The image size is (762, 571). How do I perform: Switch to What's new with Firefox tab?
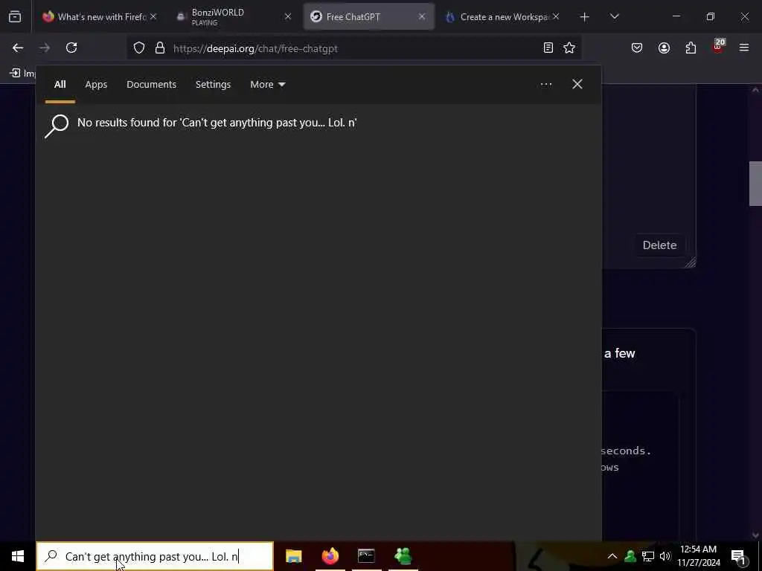pos(100,17)
